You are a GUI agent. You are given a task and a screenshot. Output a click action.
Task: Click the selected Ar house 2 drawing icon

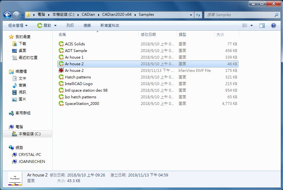tap(61, 64)
